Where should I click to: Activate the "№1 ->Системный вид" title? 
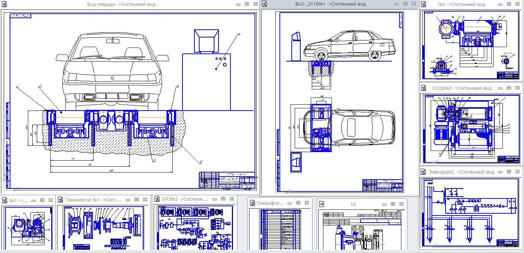[462, 4]
